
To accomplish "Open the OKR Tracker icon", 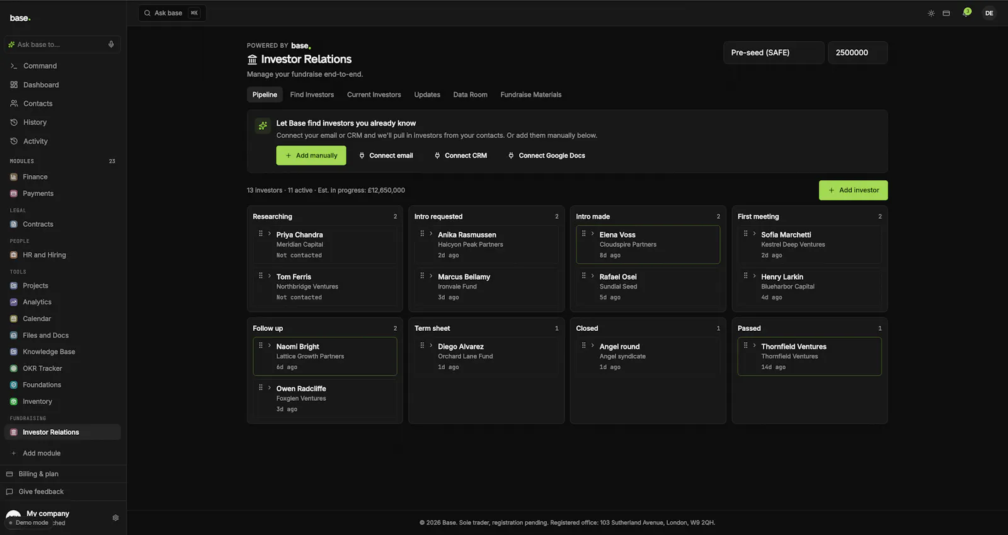I will (14, 369).
